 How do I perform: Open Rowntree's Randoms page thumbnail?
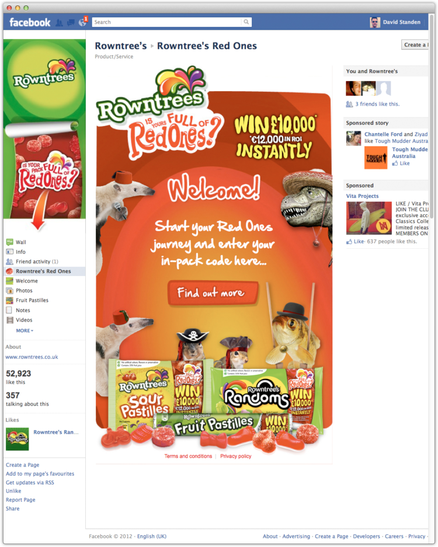18,439
